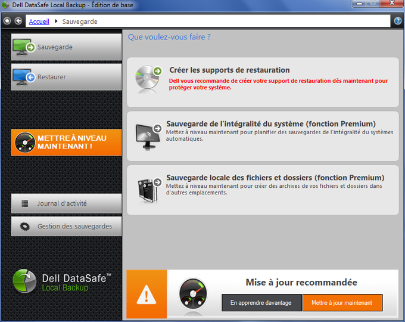This screenshot has width=405, height=322.
Task: Click the blue monitor Restaurer icon
Action: coord(24,78)
